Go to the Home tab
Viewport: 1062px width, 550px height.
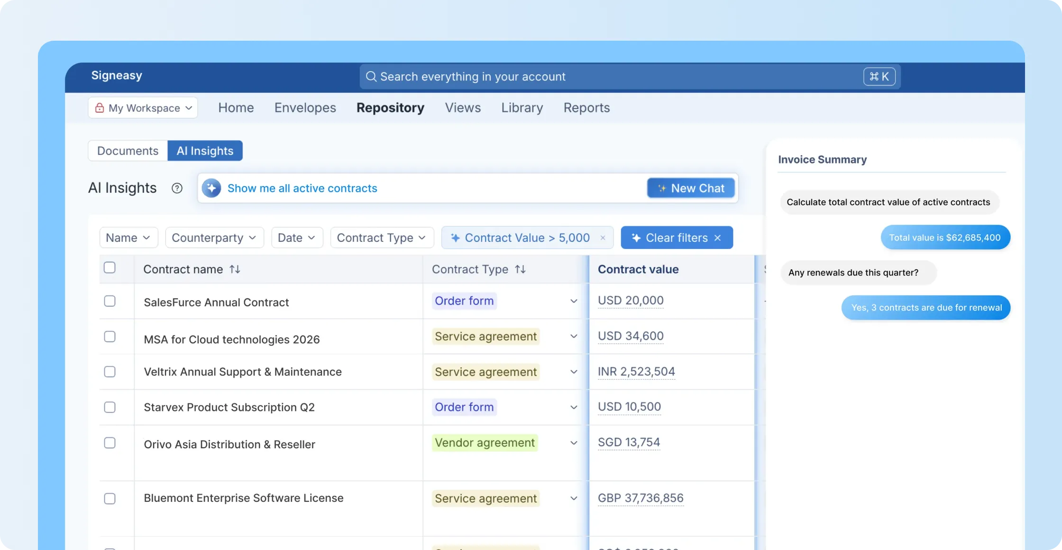coord(236,108)
